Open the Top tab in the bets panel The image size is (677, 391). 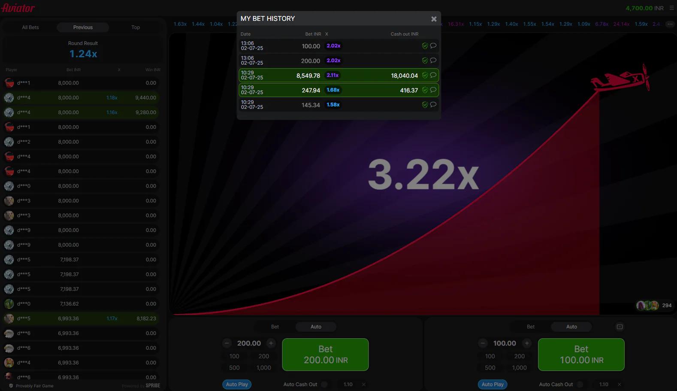[x=136, y=27]
